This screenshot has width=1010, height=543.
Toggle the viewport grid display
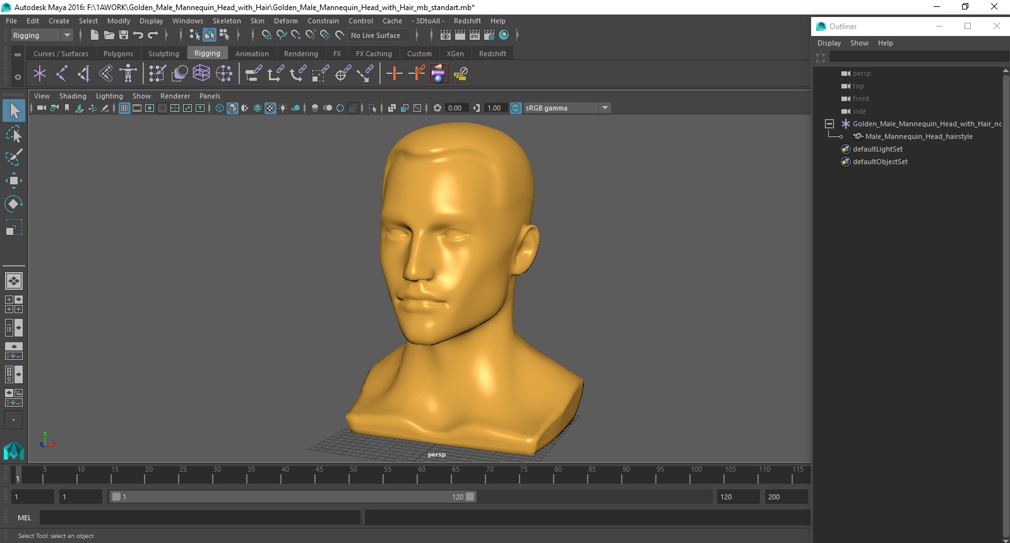tap(124, 108)
